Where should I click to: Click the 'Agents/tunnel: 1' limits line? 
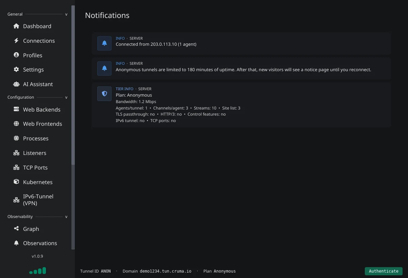(178, 108)
